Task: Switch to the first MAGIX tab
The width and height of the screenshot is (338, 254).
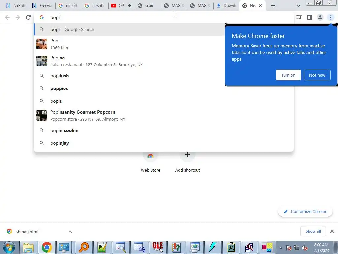Action: point(174,6)
